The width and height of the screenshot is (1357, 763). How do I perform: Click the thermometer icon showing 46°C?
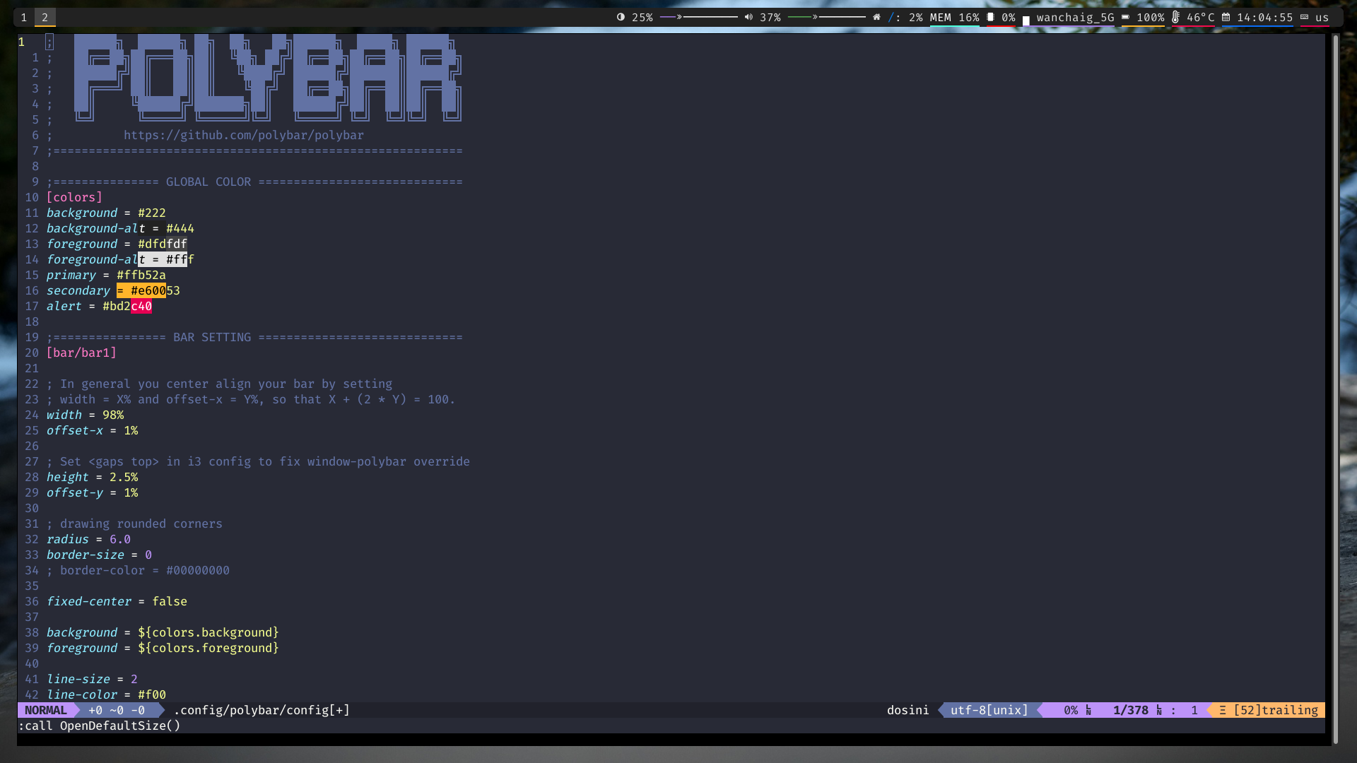(1175, 17)
